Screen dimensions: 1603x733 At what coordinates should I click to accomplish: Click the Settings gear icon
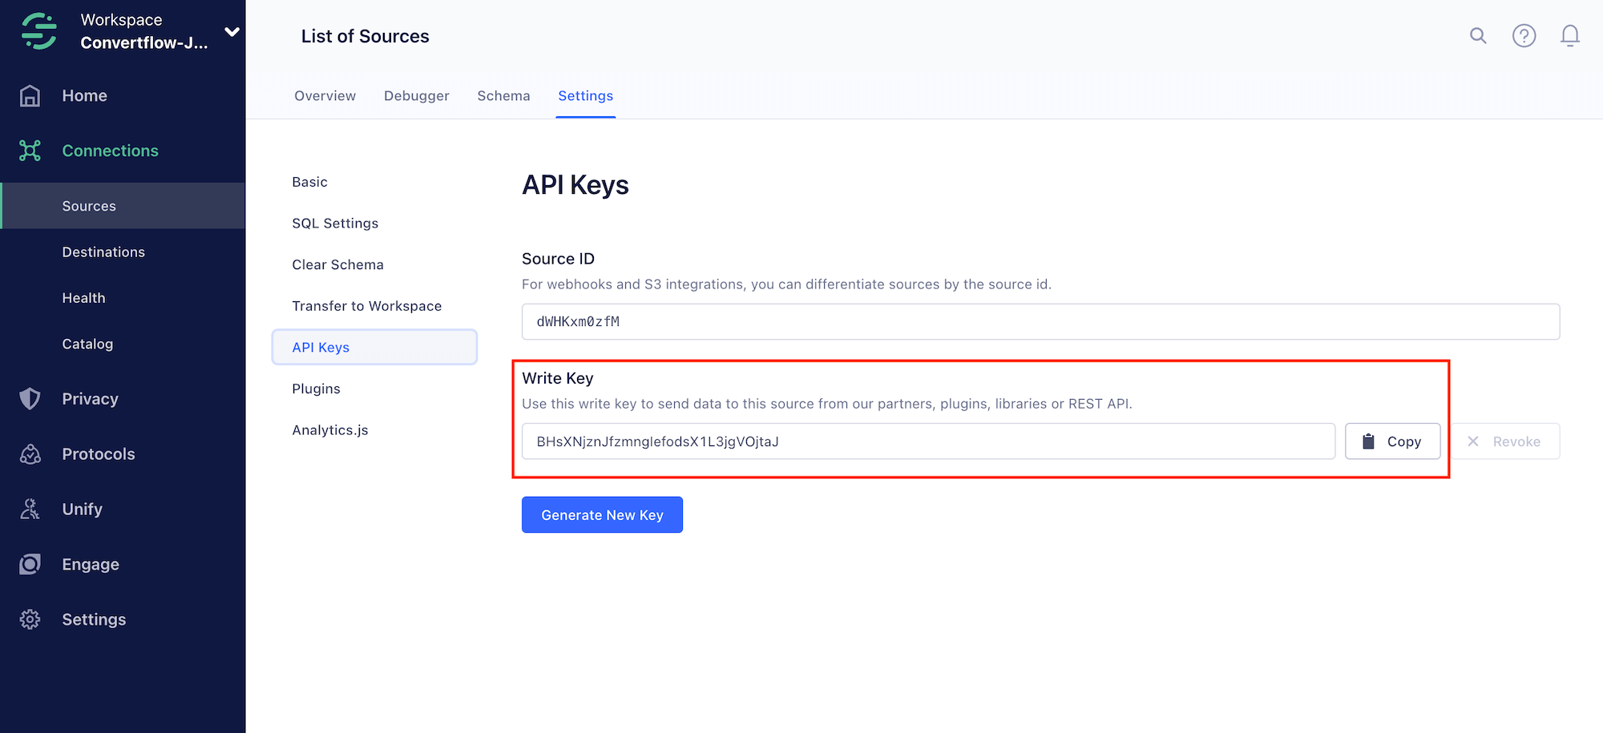[x=30, y=619]
